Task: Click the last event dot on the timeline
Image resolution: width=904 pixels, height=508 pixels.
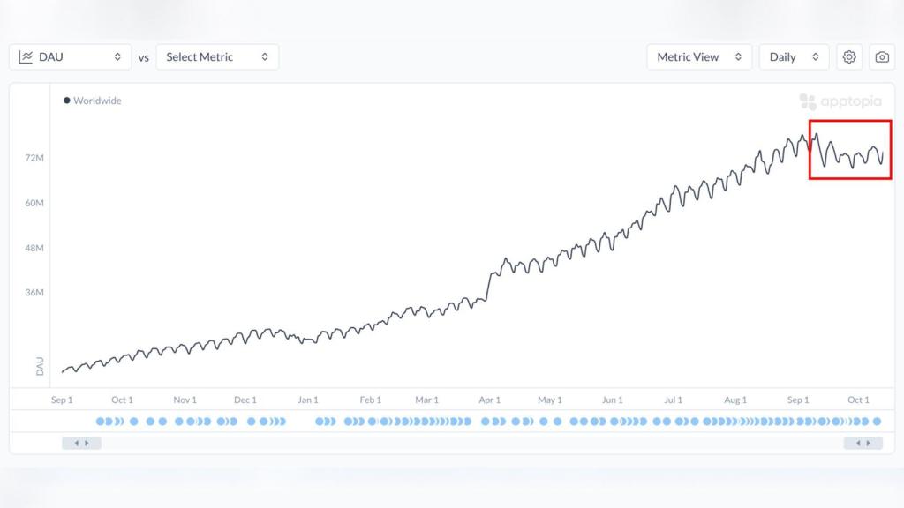Action: [877, 422]
